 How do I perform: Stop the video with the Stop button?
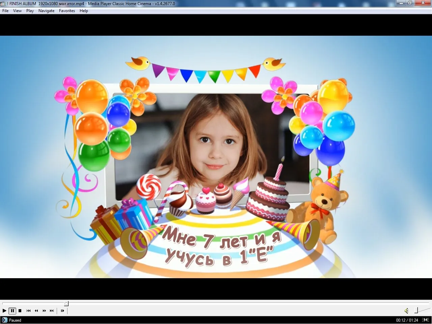coord(20,311)
